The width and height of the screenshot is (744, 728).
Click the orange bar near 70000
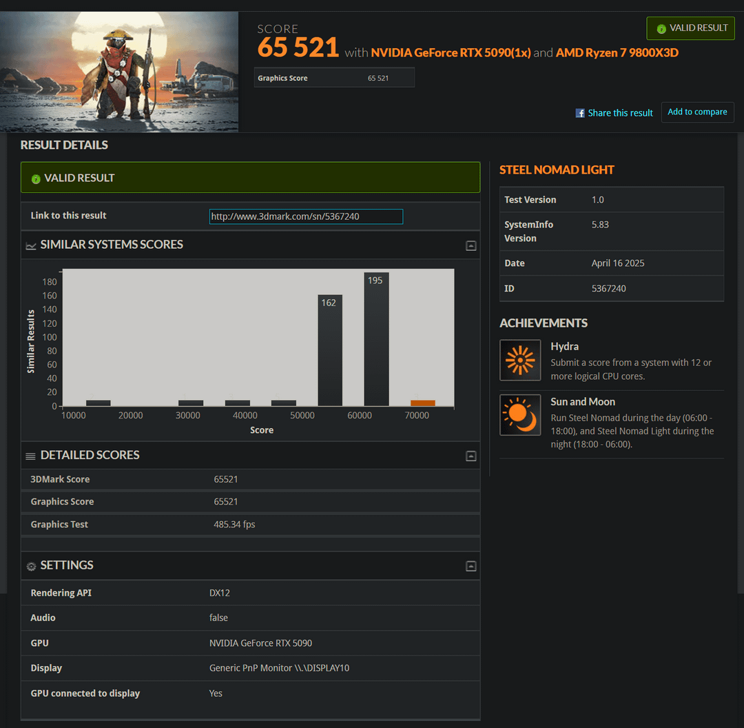[423, 403]
